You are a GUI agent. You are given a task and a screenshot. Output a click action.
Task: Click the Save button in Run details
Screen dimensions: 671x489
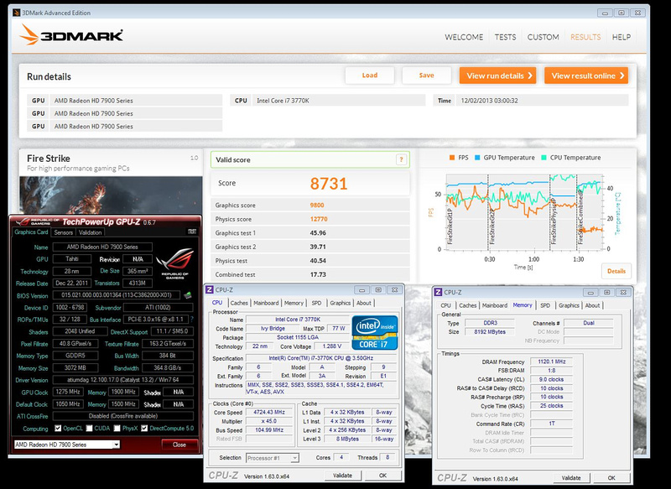click(x=426, y=75)
